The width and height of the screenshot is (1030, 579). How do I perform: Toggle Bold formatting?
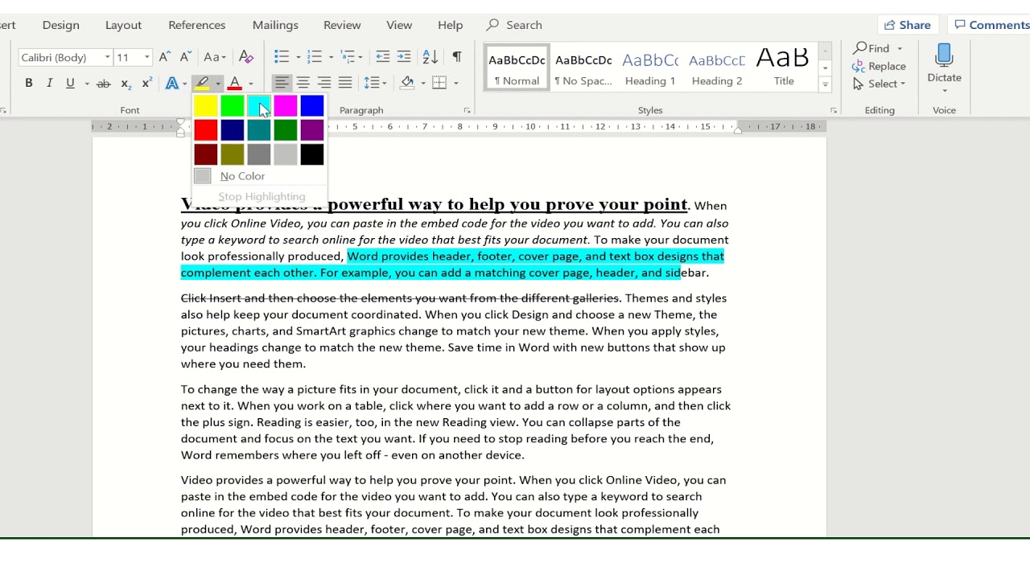click(29, 83)
